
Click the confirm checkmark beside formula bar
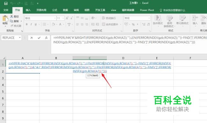click(39, 38)
